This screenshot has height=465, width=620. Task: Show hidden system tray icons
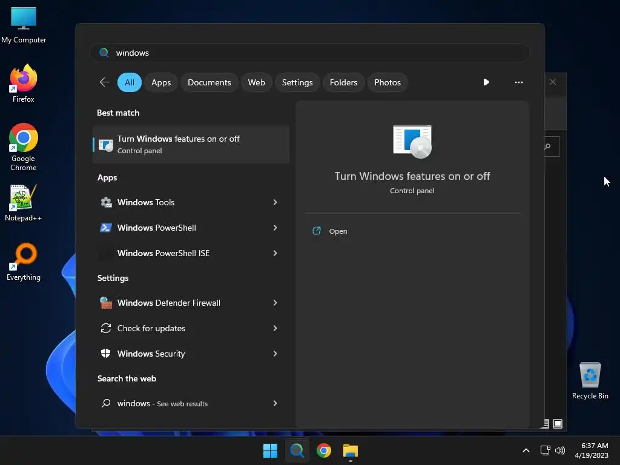click(x=526, y=450)
